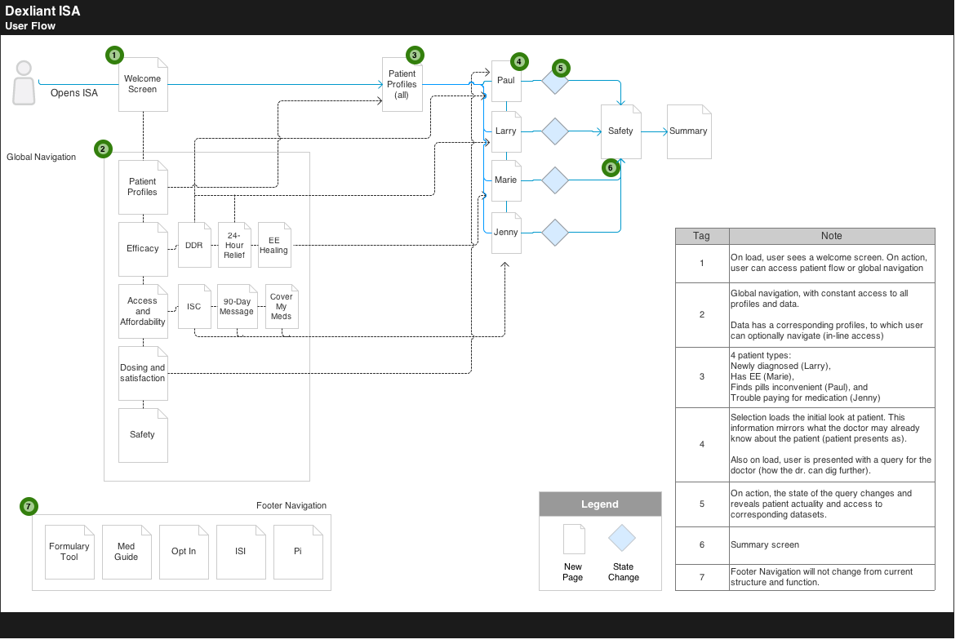The width and height of the screenshot is (960, 644).
Task: Click the state change diamond beside Paul
Action: point(555,81)
